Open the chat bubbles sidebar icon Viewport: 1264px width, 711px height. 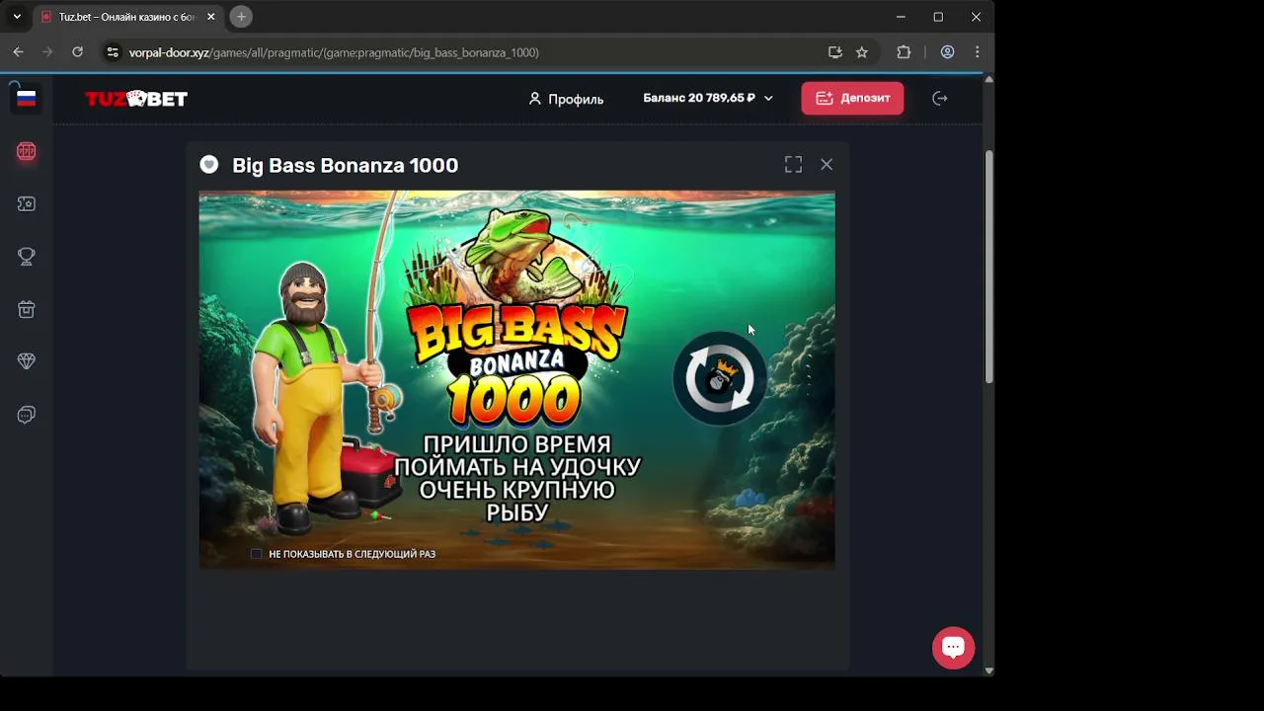[x=27, y=415]
